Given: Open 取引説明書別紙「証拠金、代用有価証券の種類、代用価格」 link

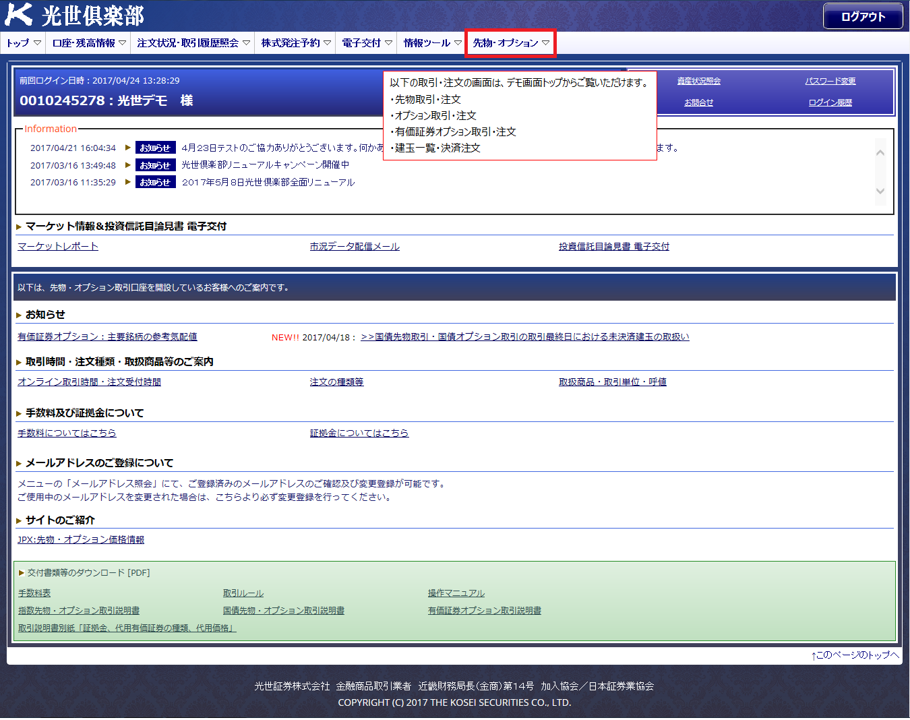Looking at the screenshot, I should point(127,628).
